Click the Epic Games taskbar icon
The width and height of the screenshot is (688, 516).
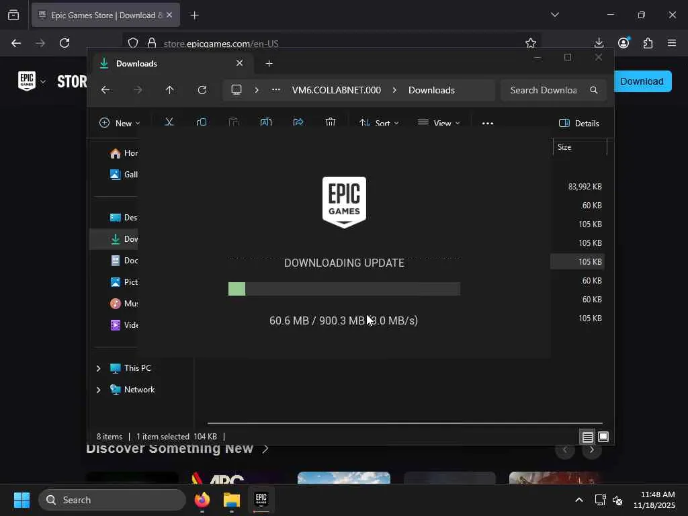tap(261, 499)
